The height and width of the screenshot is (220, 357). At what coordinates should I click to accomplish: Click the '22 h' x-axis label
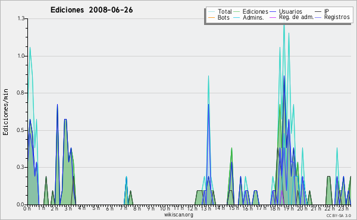330,208
